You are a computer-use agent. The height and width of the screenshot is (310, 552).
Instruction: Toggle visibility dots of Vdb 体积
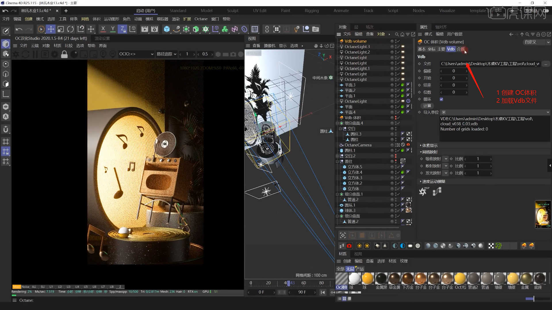pos(396,118)
